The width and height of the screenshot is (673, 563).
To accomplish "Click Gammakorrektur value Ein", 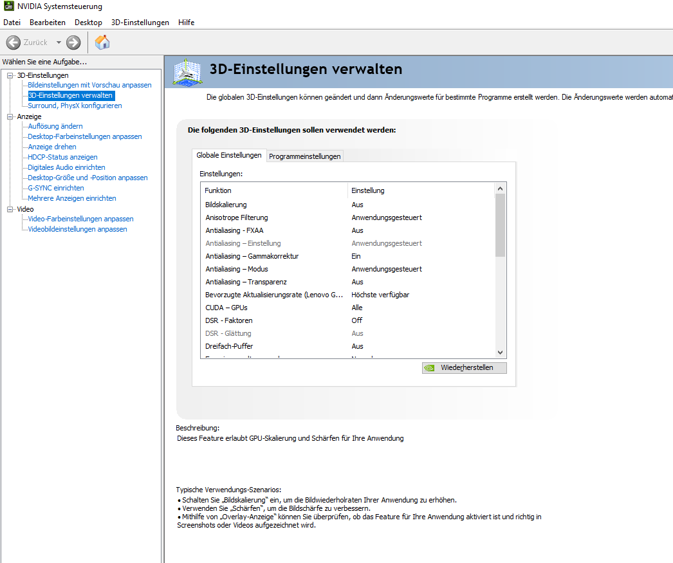I will click(x=356, y=256).
